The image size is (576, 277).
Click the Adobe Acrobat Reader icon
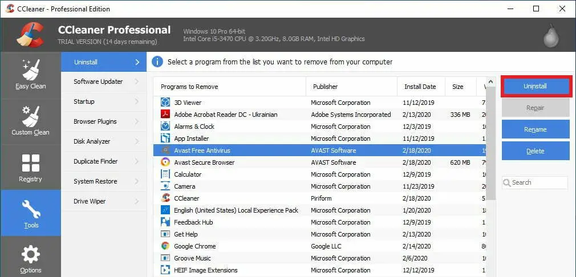165,114
